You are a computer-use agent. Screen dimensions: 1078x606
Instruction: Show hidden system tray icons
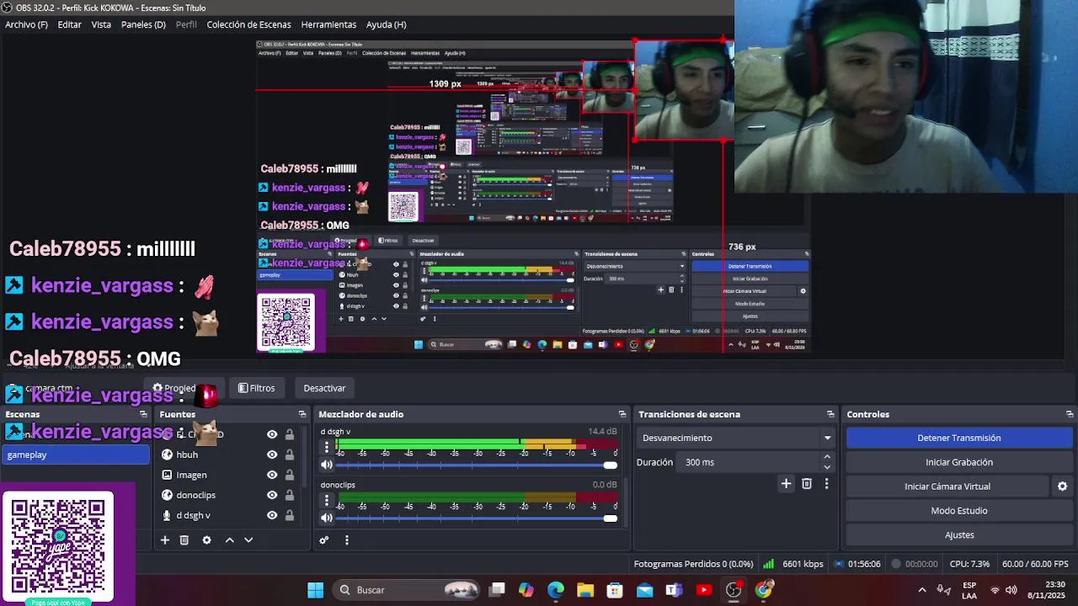coord(921,590)
